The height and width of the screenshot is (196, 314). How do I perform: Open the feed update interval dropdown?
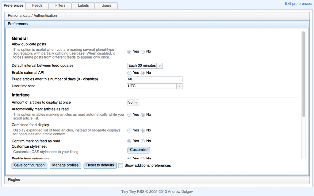159,66
